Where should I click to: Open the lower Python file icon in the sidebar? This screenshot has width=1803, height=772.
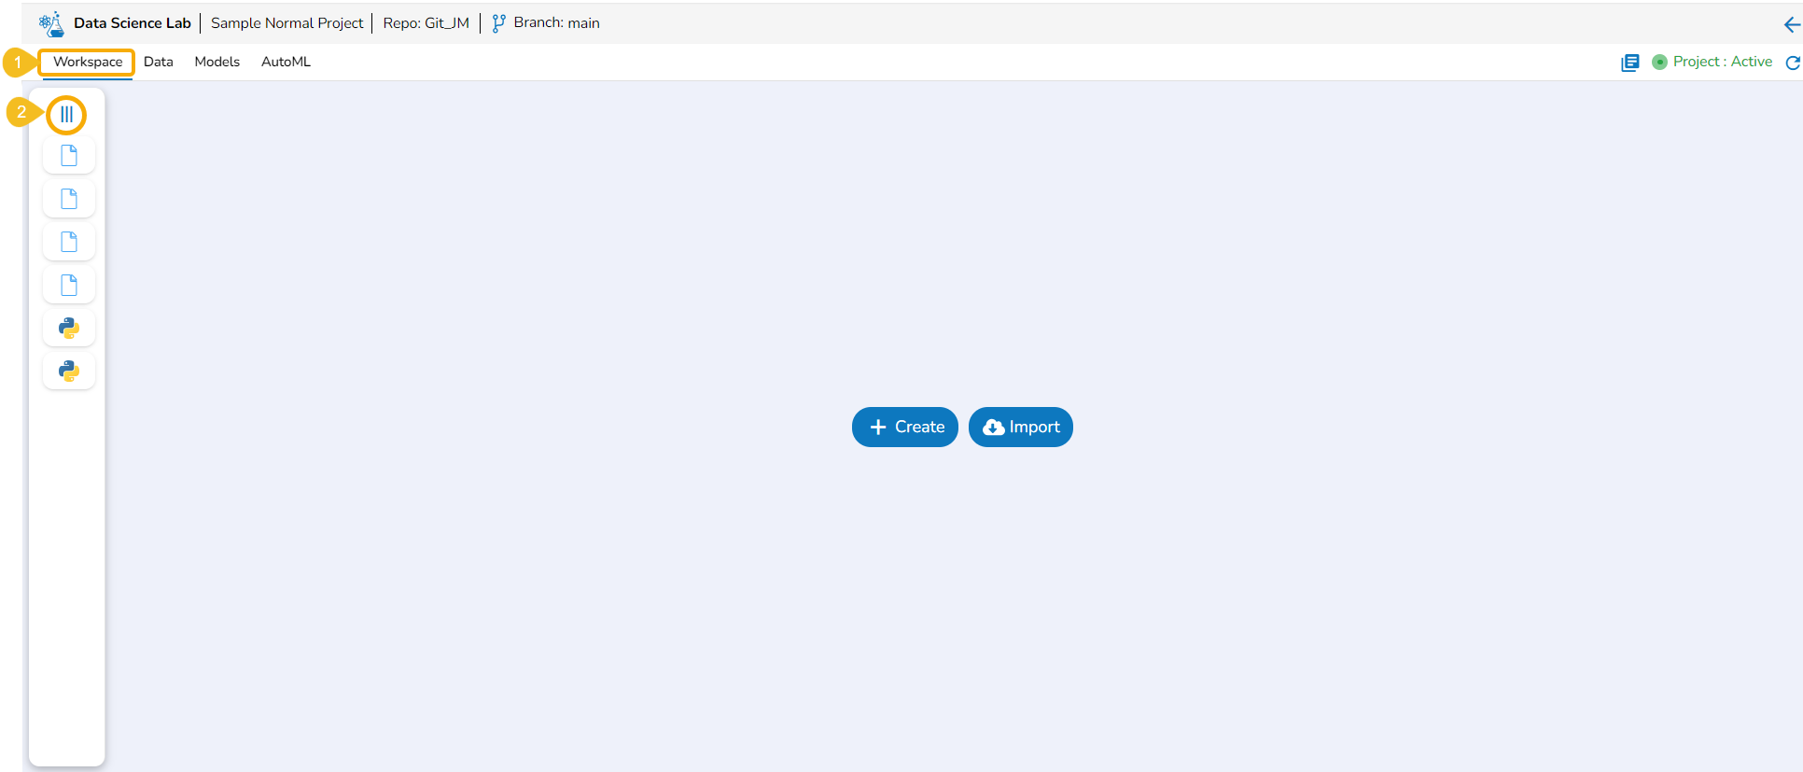(x=69, y=371)
